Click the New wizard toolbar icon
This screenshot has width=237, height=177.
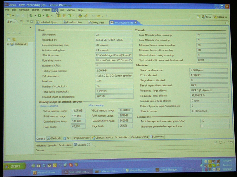(x=9, y=16)
